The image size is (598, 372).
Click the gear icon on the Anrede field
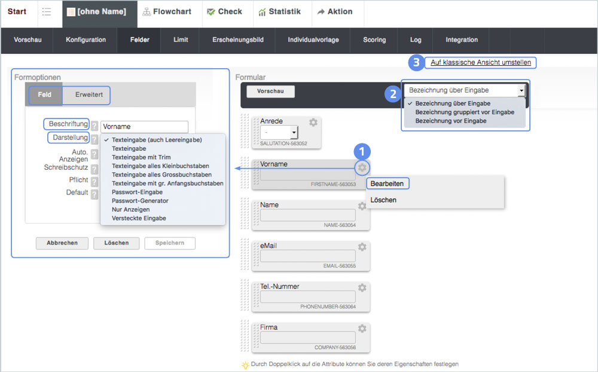click(x=313, y=123)
